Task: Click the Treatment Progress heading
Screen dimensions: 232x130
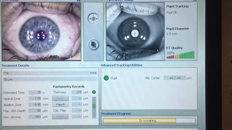Action: (x=116, y=114)
